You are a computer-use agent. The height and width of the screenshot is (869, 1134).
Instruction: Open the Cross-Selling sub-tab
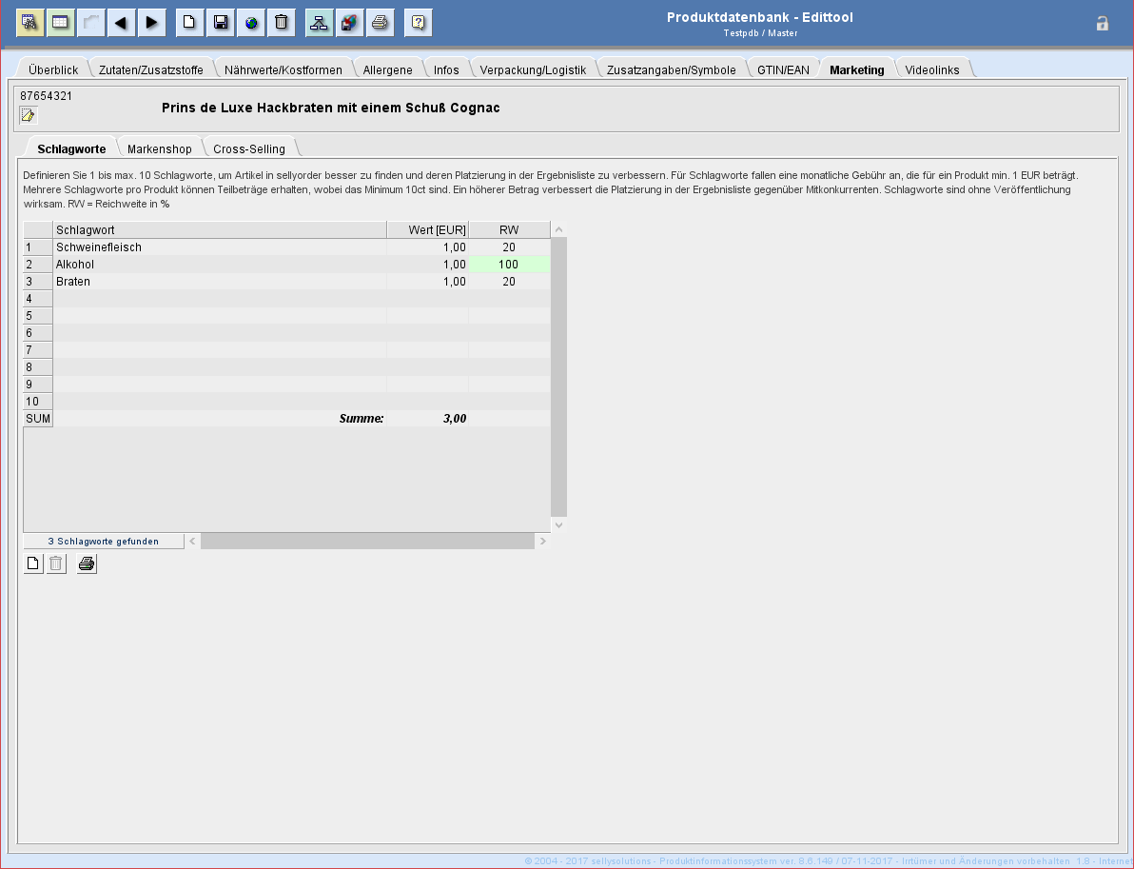pyautogui.click(x=249, y=148)
